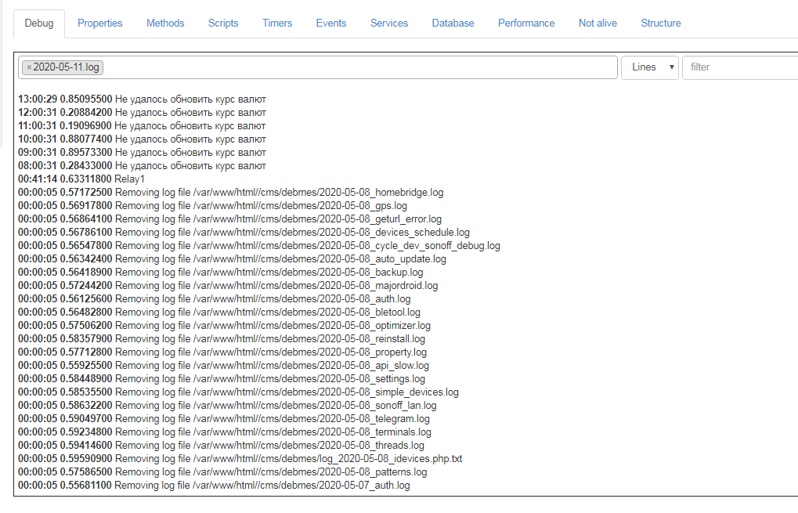Viewport: 798px width, 513px height.
Task: Go to the Scripts tab
Action: 223,23
